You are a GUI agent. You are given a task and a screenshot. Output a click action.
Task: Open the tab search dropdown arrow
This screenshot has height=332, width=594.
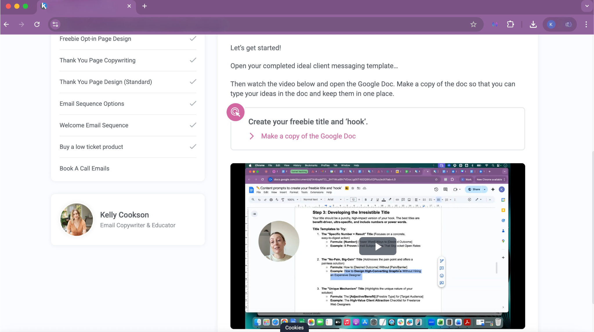587,6
